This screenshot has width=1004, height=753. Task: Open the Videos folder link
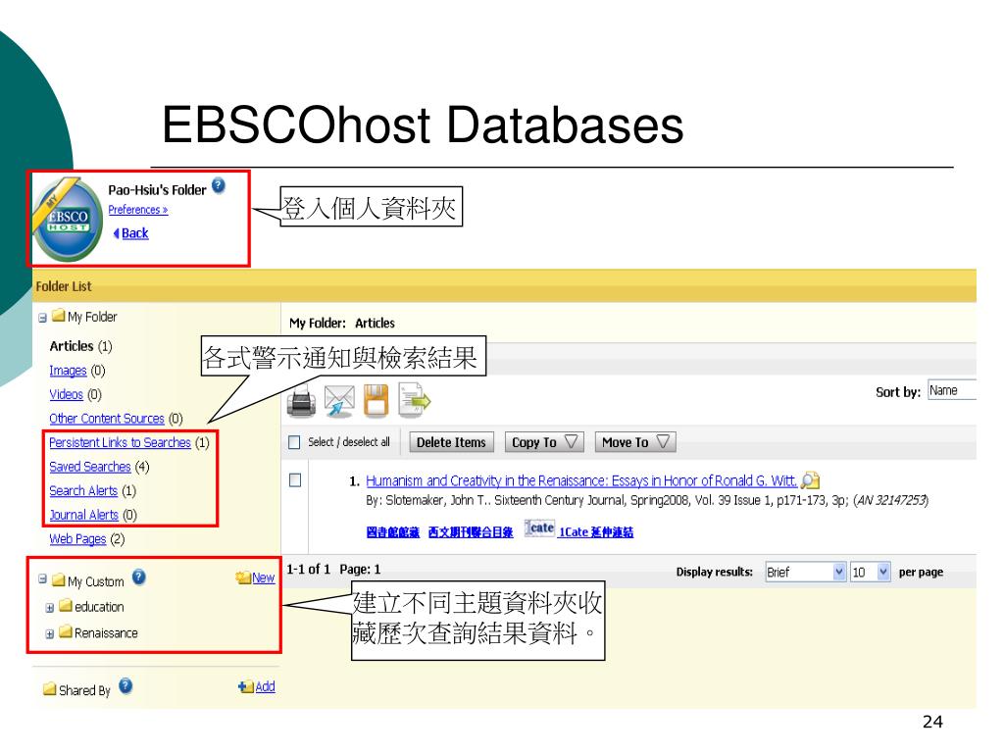click(66, 394)
